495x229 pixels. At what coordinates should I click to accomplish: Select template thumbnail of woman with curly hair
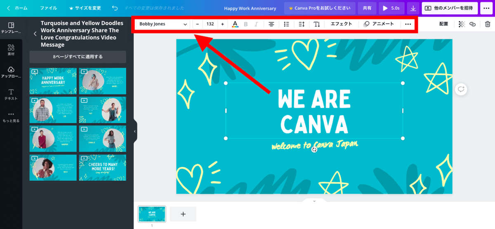(x=53, y=167)
